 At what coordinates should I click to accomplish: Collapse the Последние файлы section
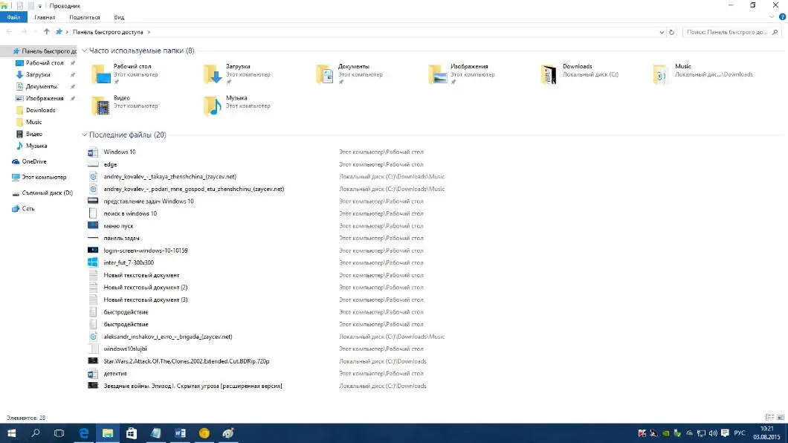[84, 135]
